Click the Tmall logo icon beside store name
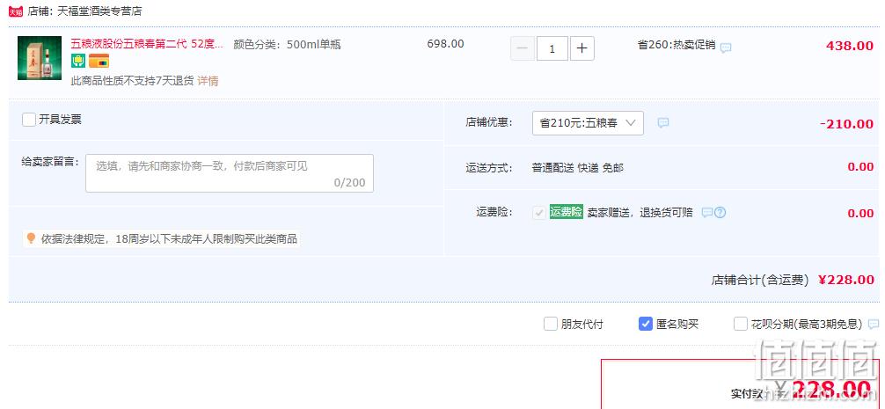The image size is (885, 409). click(16, 11)
